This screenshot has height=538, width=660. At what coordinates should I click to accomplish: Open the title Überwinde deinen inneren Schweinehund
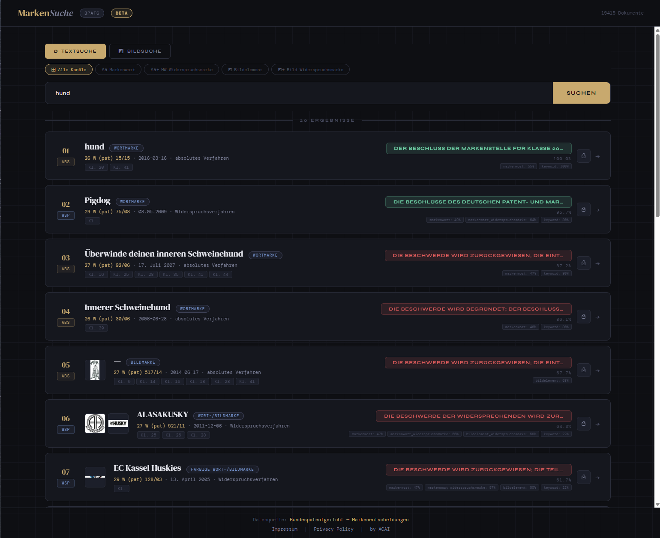(164, 254)
